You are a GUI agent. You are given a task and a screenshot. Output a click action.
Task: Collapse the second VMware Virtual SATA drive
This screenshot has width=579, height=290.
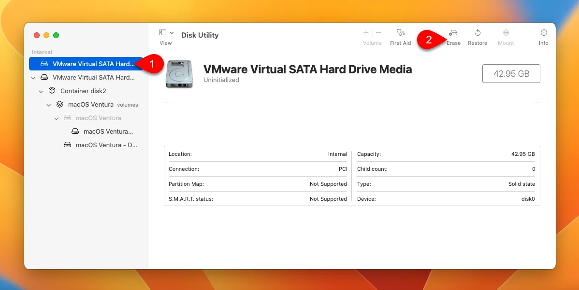click(x=33, y=78)
